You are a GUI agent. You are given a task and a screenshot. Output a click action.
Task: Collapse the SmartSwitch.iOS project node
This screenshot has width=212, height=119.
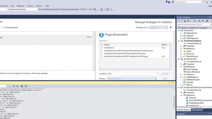point(179,59)
